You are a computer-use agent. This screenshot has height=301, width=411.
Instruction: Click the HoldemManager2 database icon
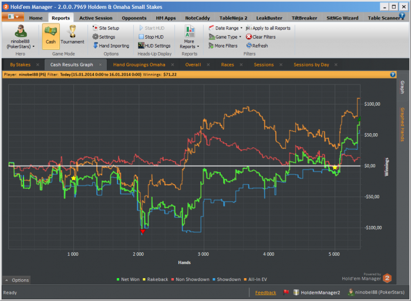coord(296,292)
